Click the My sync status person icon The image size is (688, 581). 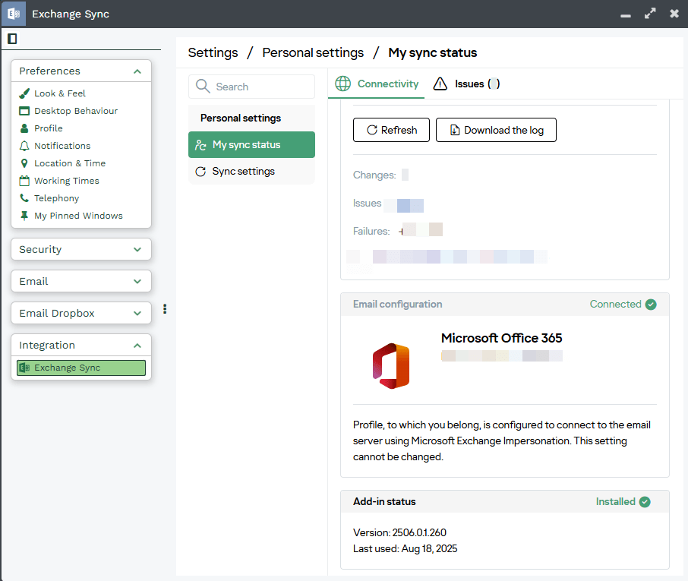[x=200, y=145]
